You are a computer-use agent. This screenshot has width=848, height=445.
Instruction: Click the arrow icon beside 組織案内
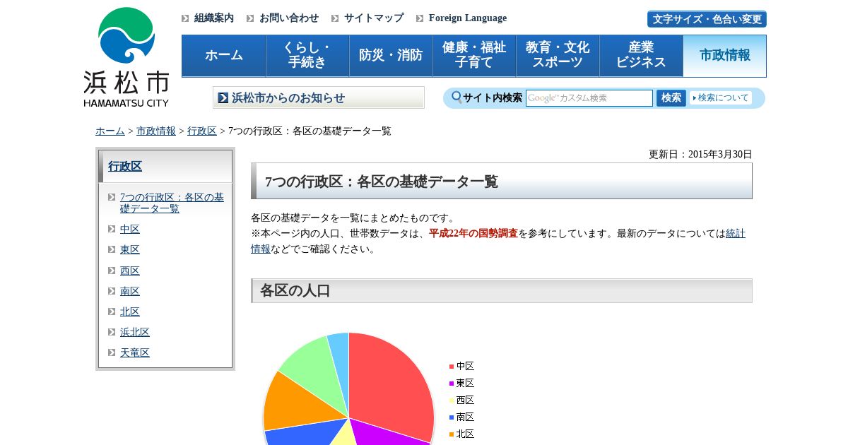[185, 18]
